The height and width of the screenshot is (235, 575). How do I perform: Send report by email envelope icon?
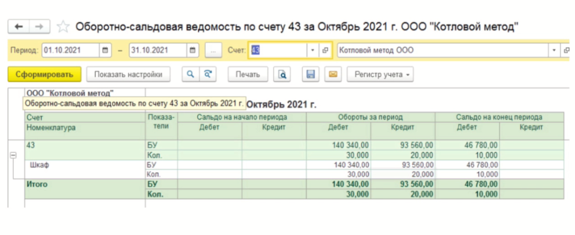[x=332, y=74]
